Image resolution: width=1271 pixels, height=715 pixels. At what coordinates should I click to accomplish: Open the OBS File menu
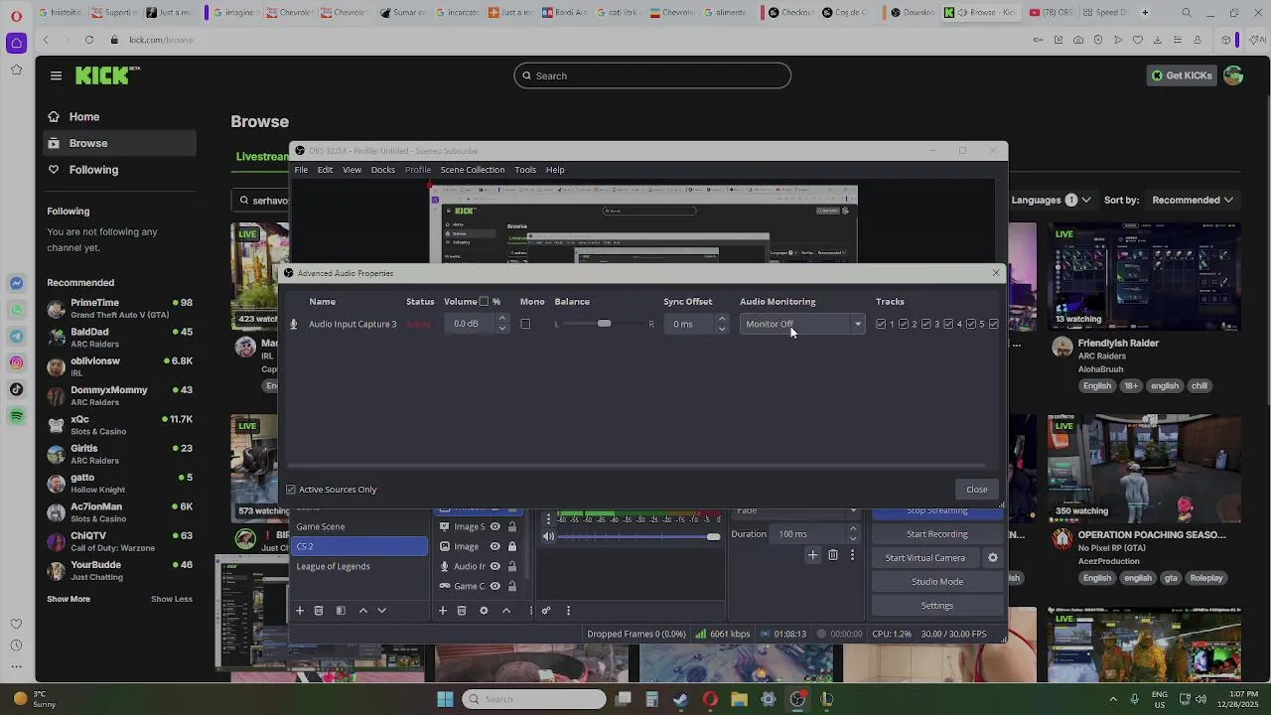301,170
